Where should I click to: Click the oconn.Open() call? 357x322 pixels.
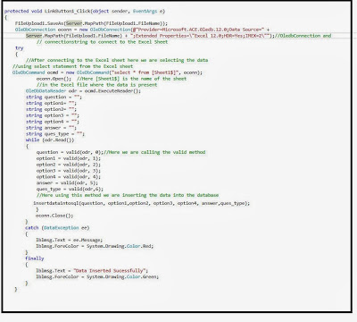point(54,79)
